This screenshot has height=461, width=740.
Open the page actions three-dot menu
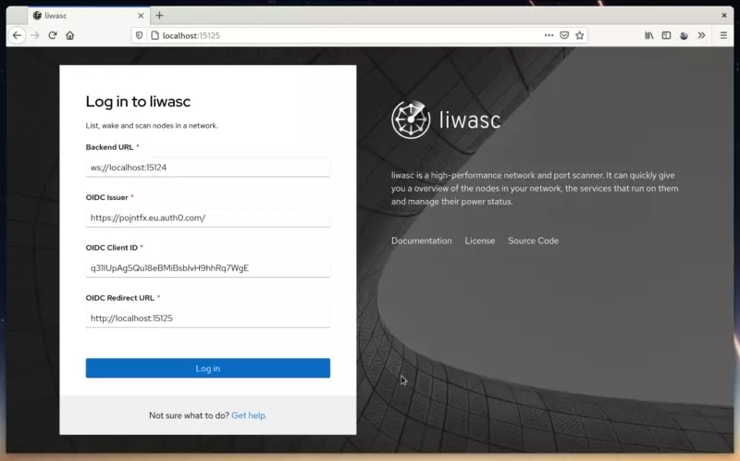coord(549,35)
